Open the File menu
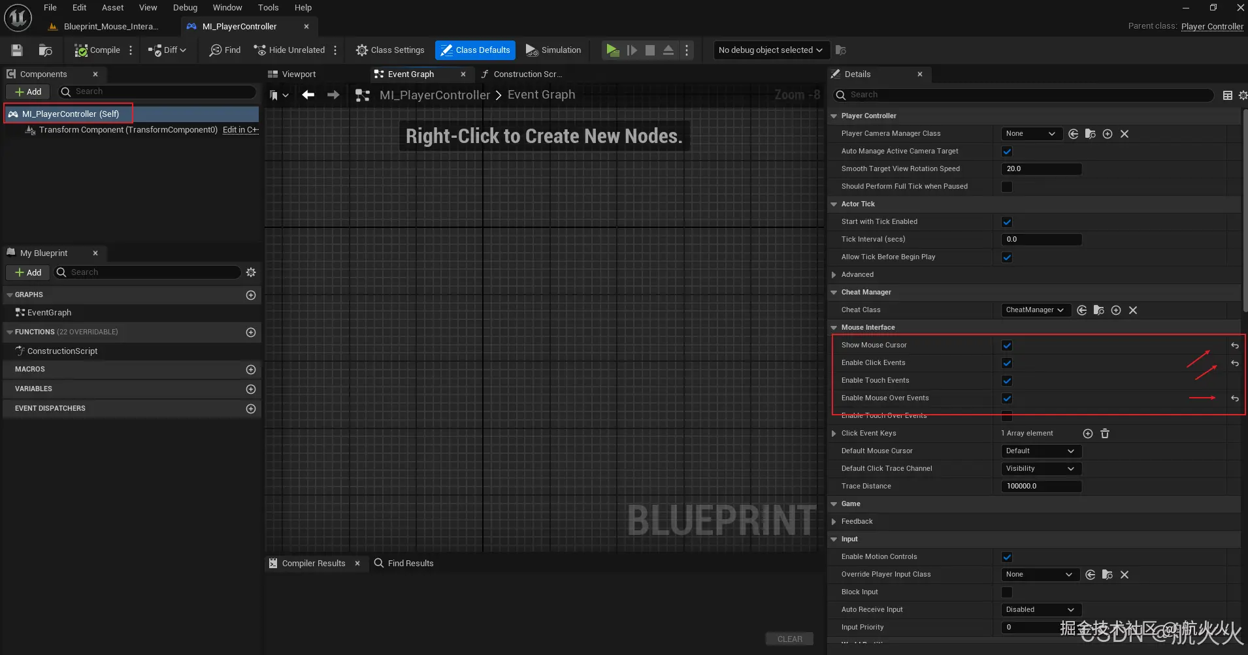1248x655 pixels. pyautogui.click(x=50, y=8)
